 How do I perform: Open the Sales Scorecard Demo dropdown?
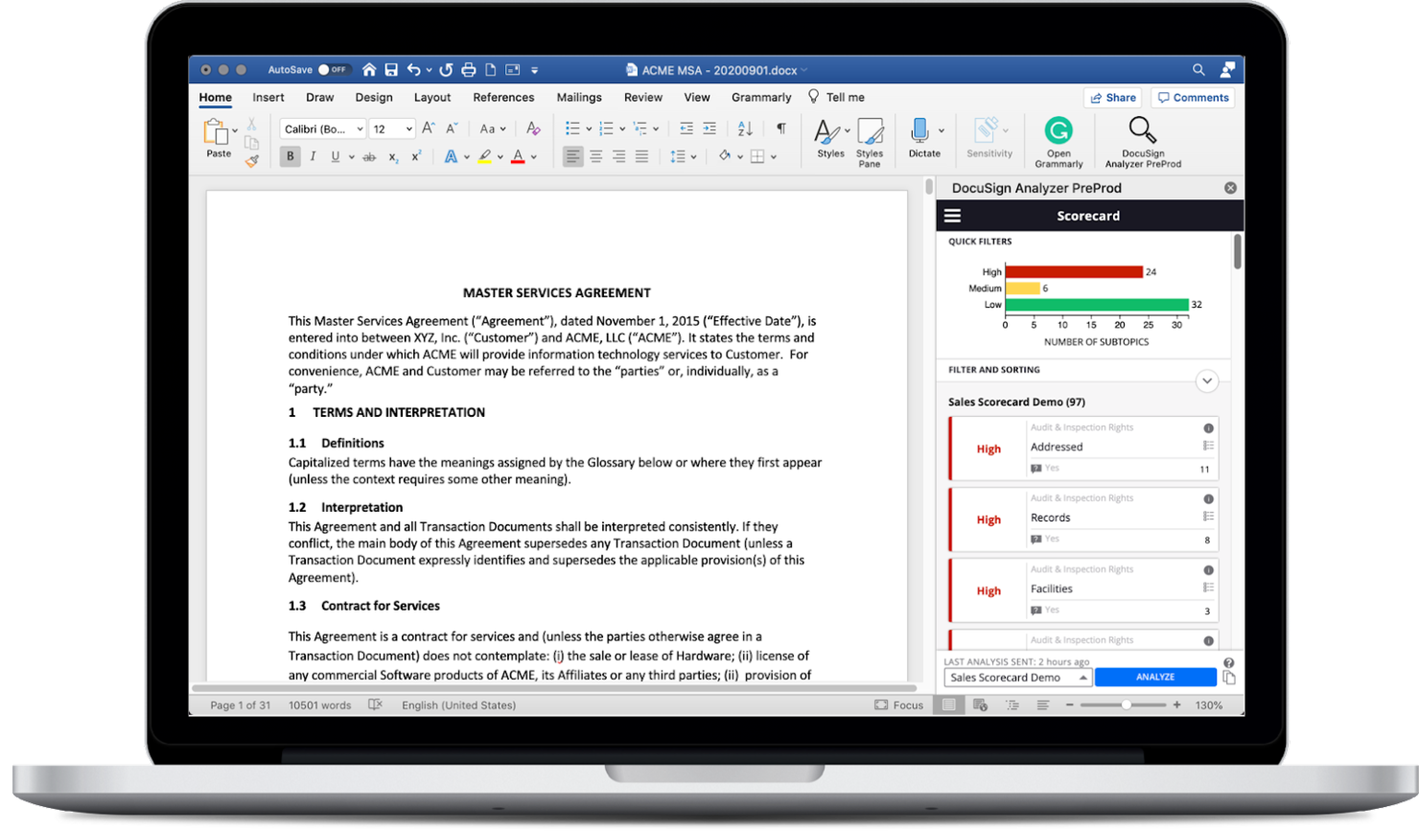[x=1018, y=678]
